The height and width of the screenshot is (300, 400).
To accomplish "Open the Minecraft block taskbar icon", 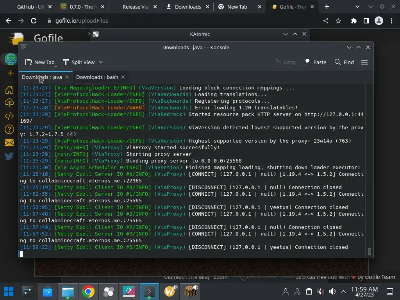I will 190,291.
